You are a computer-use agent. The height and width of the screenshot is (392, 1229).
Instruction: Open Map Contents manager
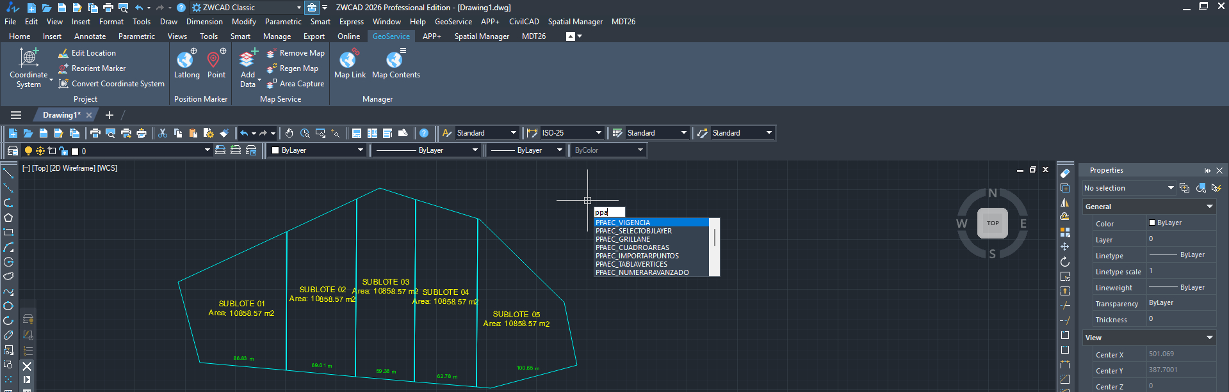point(396,63)
